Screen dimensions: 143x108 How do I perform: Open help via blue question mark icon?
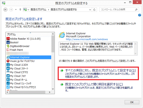[x=140, y=15]
